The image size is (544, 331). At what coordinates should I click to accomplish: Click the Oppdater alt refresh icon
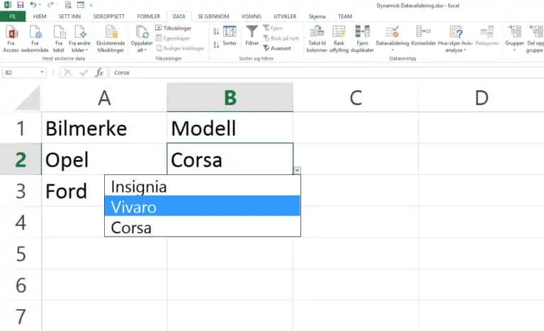(142, 33)
